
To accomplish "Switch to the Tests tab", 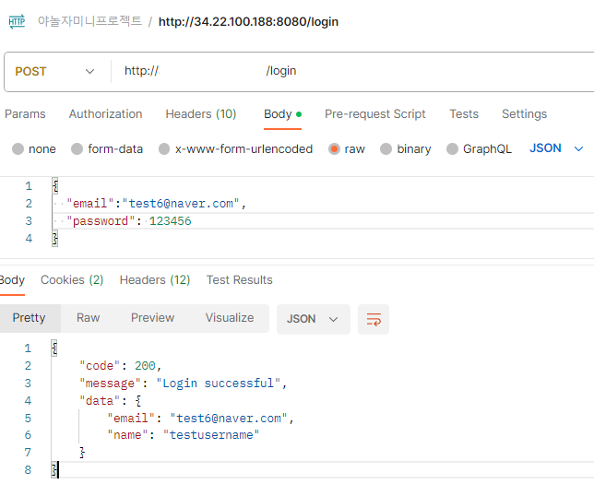I will tap(464, 114).
